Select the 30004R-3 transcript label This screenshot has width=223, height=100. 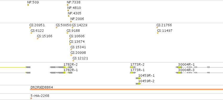pos(186,70)
